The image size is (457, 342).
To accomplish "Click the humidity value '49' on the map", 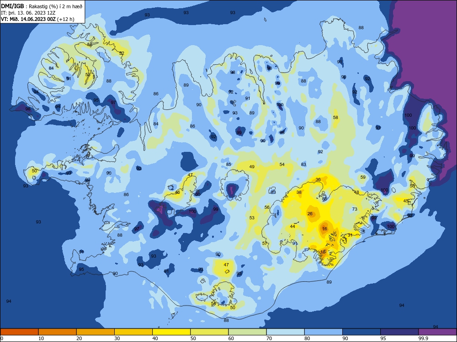I will tap(252, 166).
